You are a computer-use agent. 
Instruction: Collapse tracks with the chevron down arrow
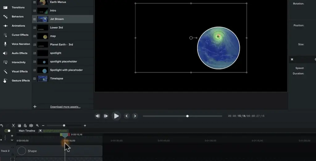12,140
